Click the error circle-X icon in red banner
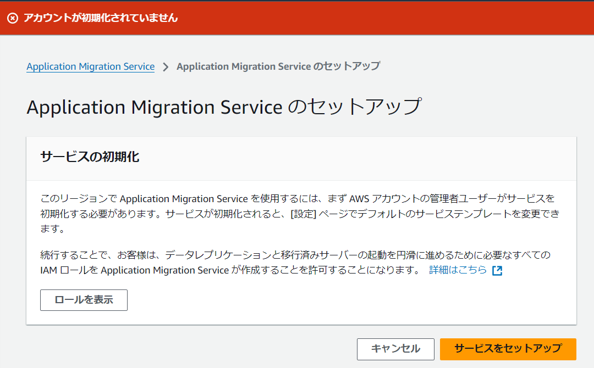 13,18
